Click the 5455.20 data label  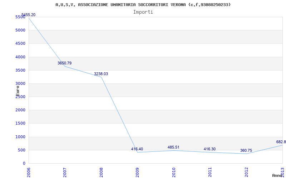(29, 15)
